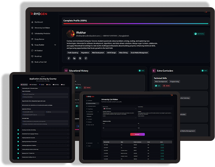This screenshot has width=215, height=167.
Task: Click the Dashboard home icon in the large monitor sidebar
Action: [x=32, y=22]
